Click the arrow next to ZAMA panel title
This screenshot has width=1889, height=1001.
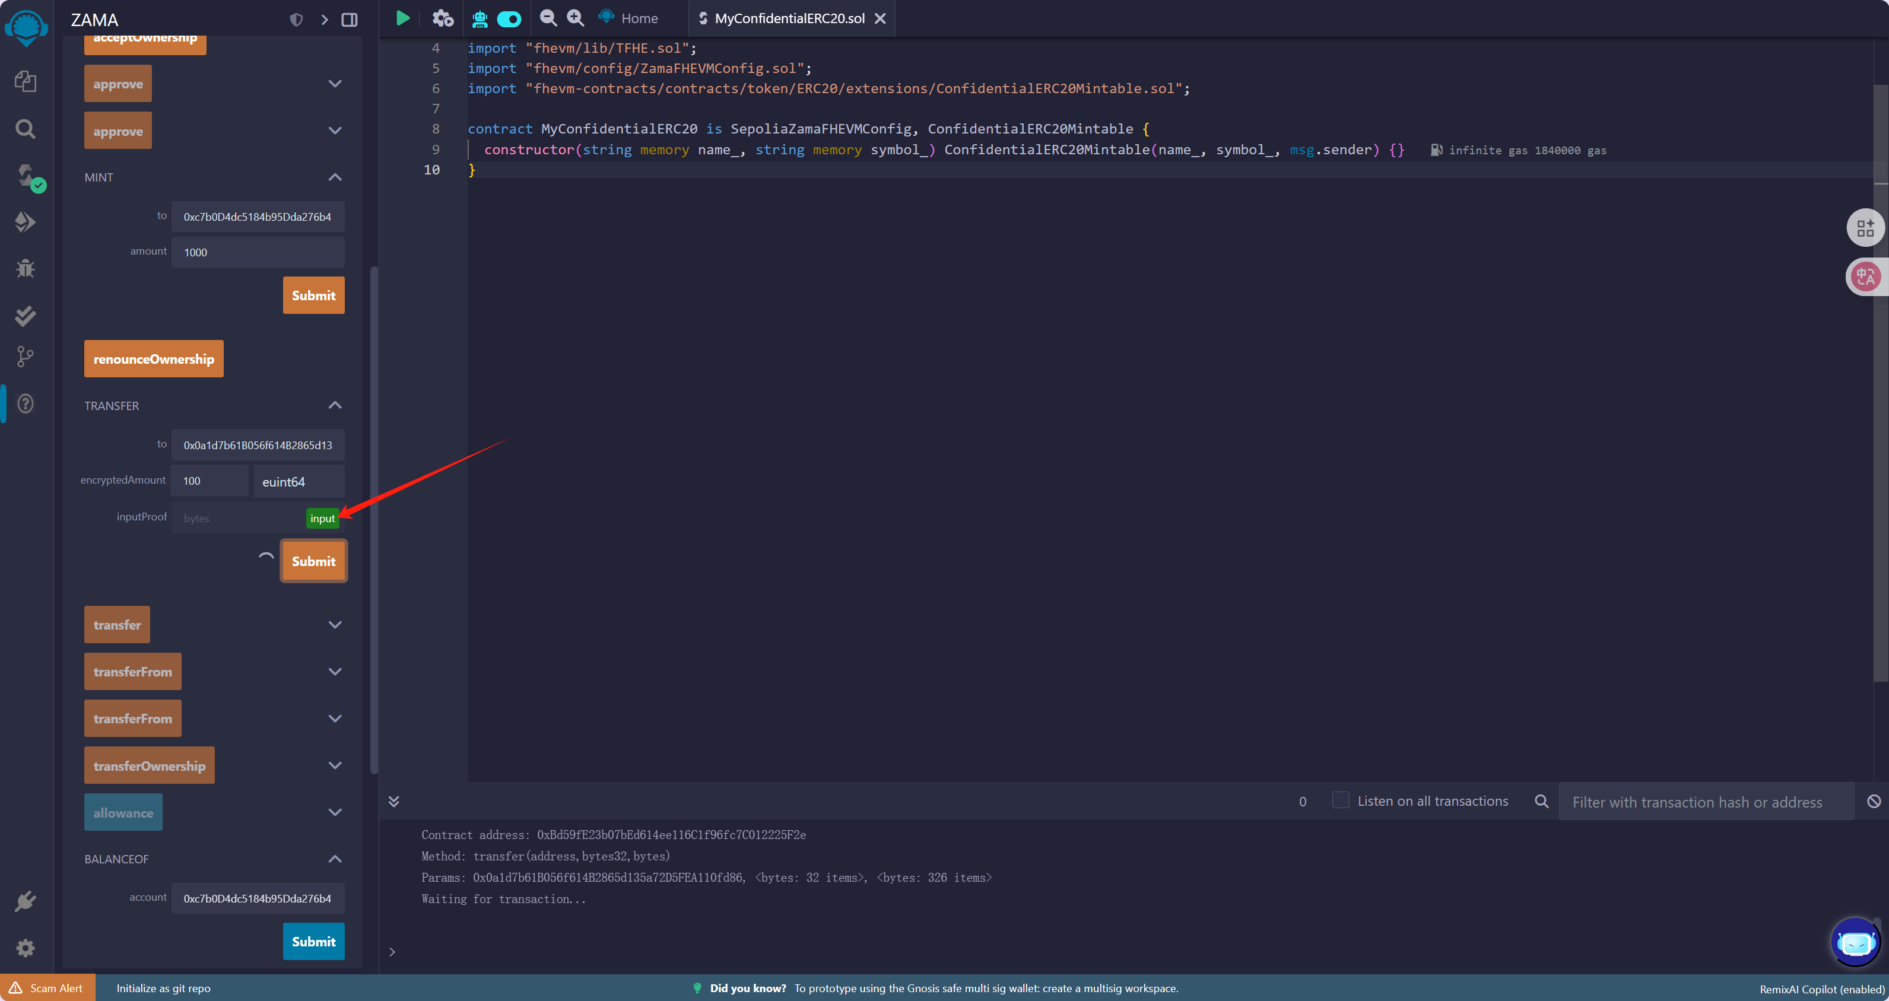(324, 20)
